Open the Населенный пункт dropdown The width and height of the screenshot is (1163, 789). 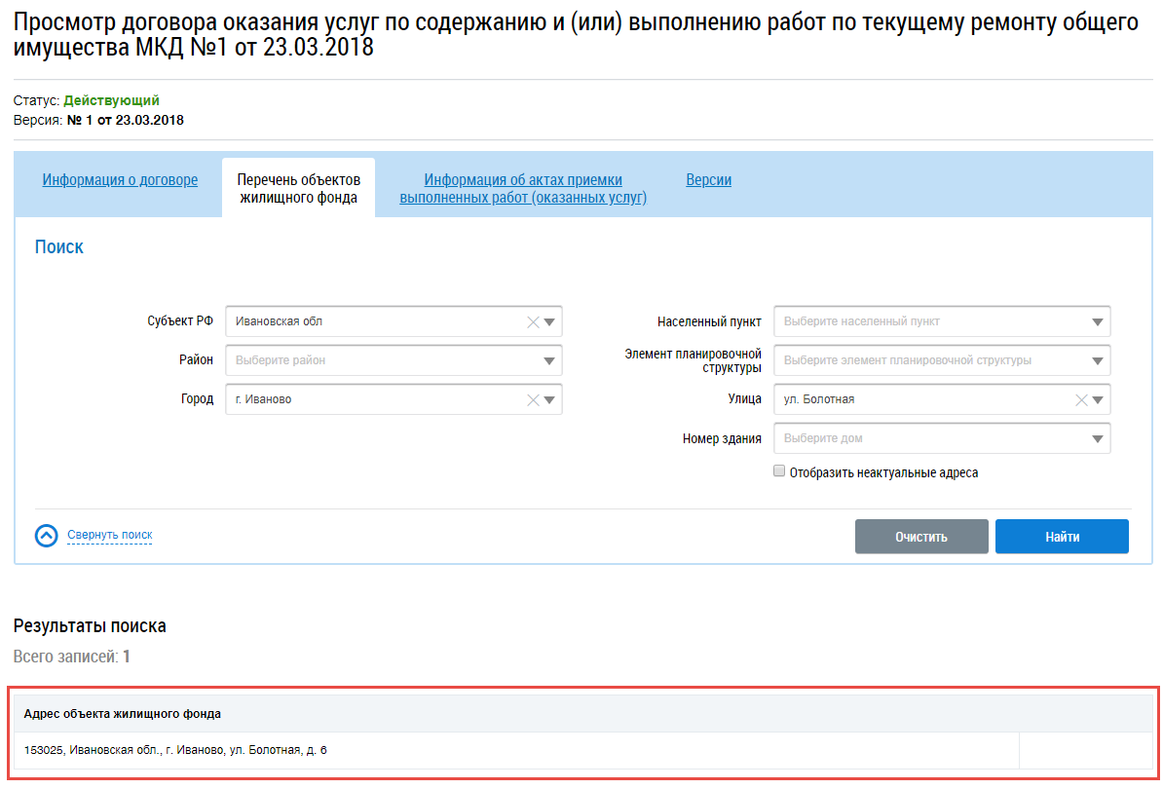click(x=1098, y=322)
